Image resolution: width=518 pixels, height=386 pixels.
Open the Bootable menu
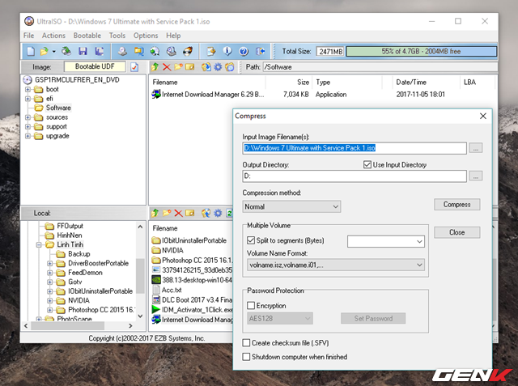tap(87, 36)
